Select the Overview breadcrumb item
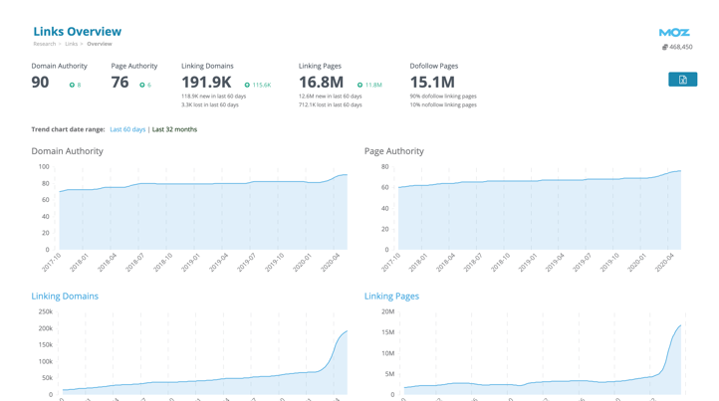The height and width of the screenshot is (401, 719). pos(99,44)
